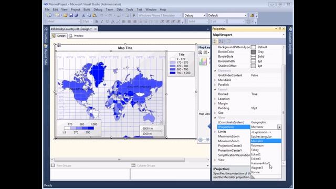Click the Add Layer icon in Map Layers
The image size is (336, 189).
(x=206, y=52)
